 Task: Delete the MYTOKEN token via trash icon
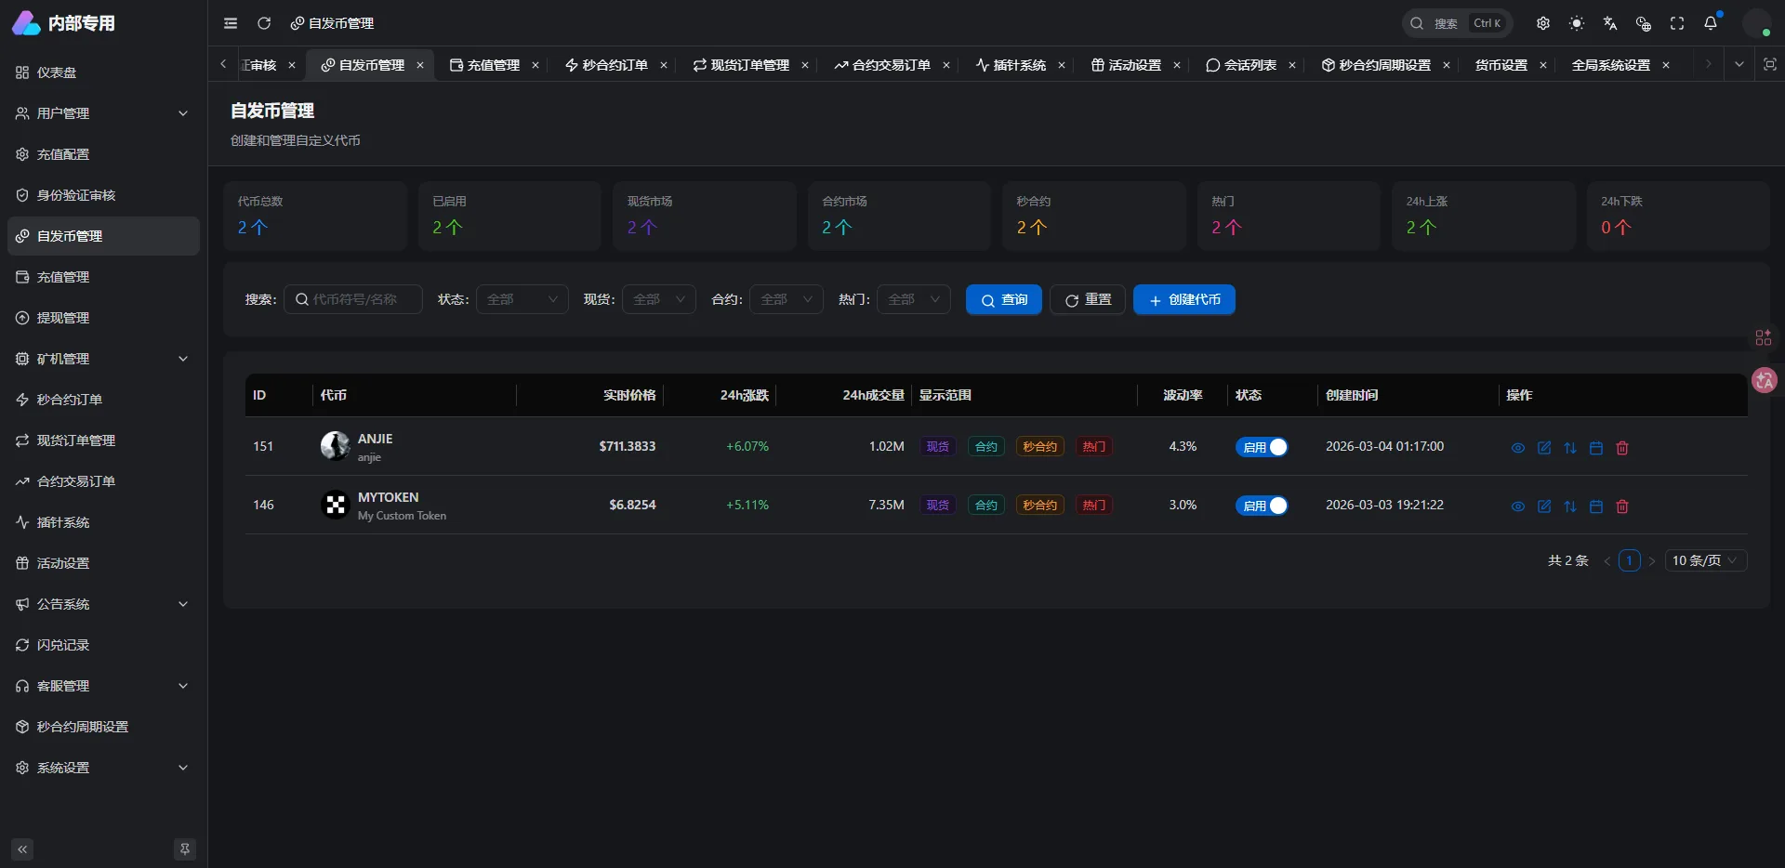point(1622,506)
